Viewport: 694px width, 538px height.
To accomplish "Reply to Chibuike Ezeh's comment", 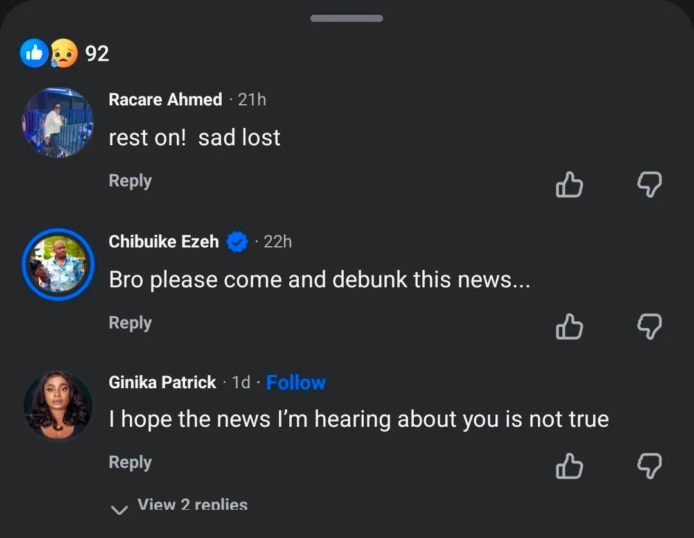I will coord(130,323).
